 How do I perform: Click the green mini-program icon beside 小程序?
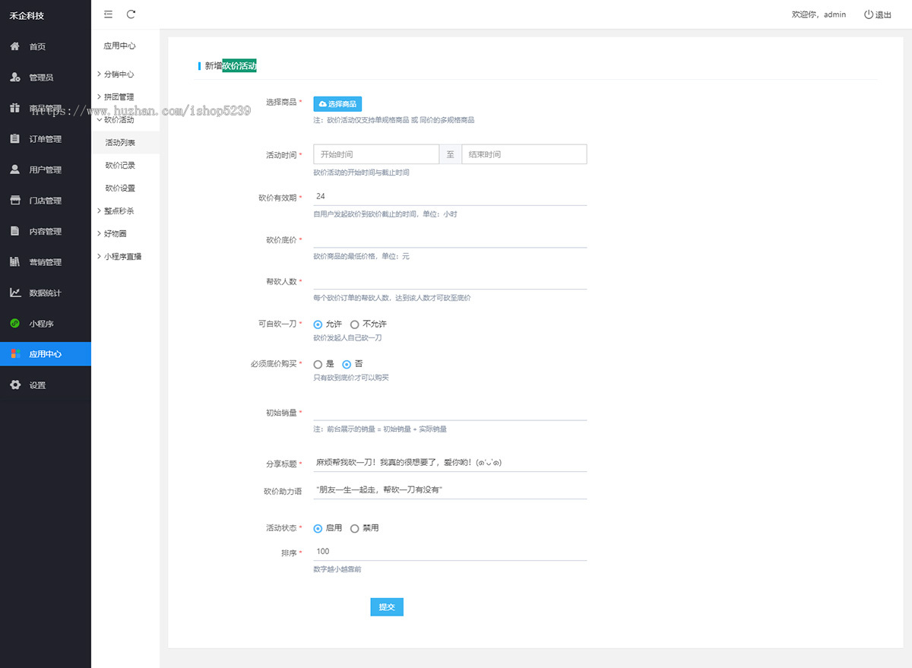(x=14, y=324)
